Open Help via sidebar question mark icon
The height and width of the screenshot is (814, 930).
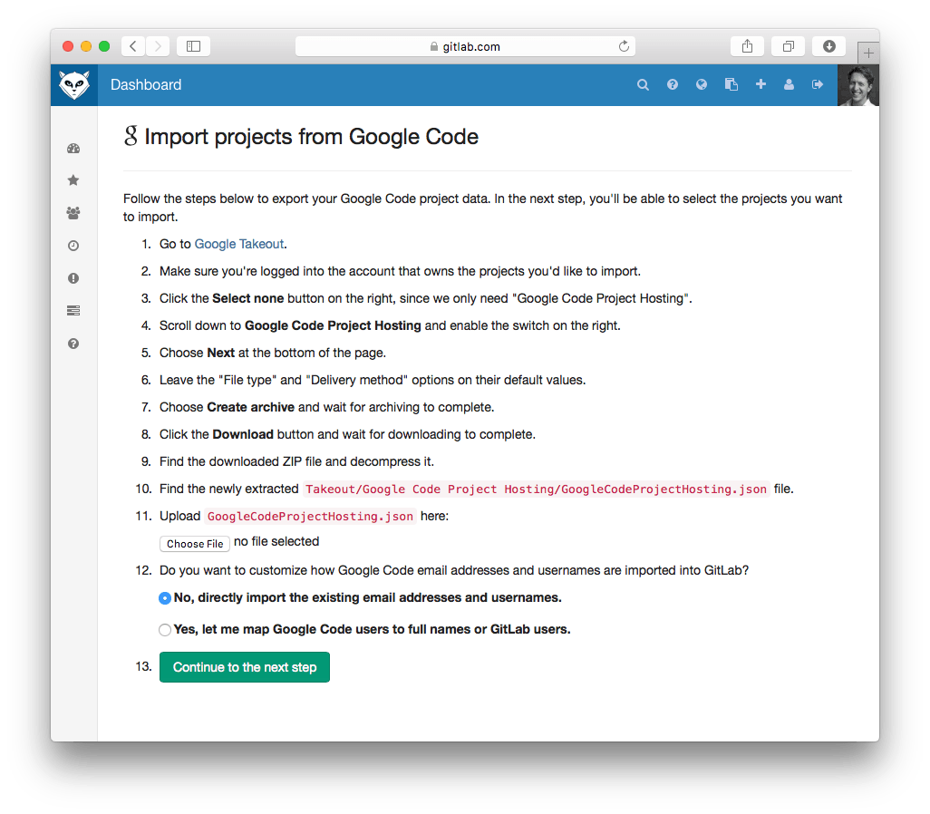click(73, 344)
